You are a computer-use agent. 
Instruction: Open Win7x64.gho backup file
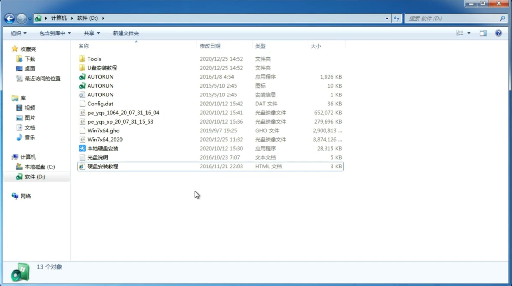(104, 130)
